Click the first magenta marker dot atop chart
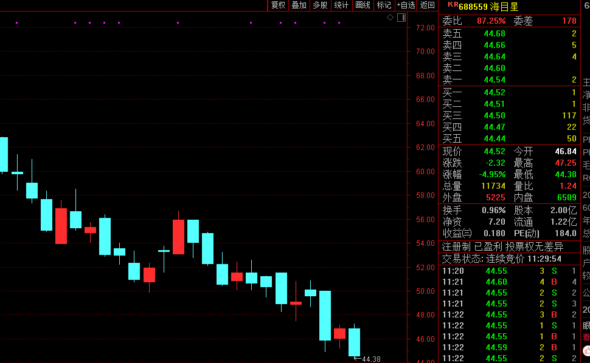This screenshot has height=363, width=590. click(17, 23)
